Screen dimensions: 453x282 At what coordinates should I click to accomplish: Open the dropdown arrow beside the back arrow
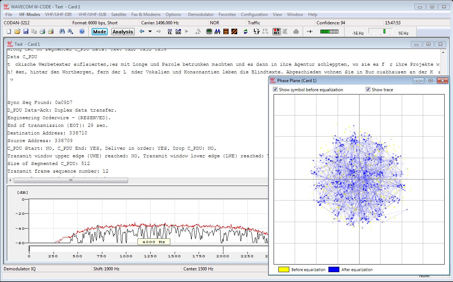150,32
